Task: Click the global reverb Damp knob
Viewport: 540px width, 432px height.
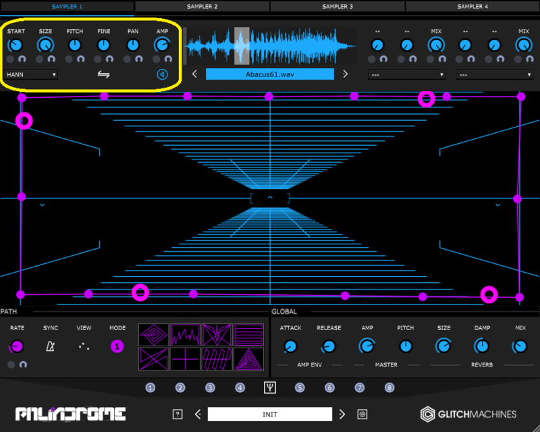Action: 482,346
